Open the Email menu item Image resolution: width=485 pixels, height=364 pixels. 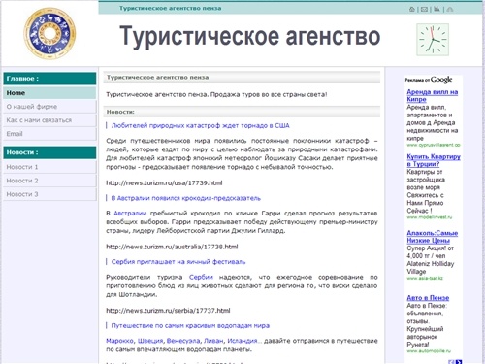49,134
